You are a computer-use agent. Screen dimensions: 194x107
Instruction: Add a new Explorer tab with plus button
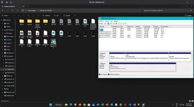[28, 6]
